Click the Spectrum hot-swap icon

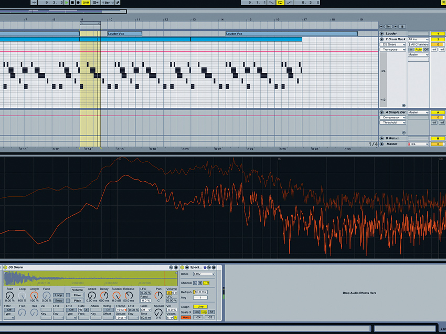209,268
